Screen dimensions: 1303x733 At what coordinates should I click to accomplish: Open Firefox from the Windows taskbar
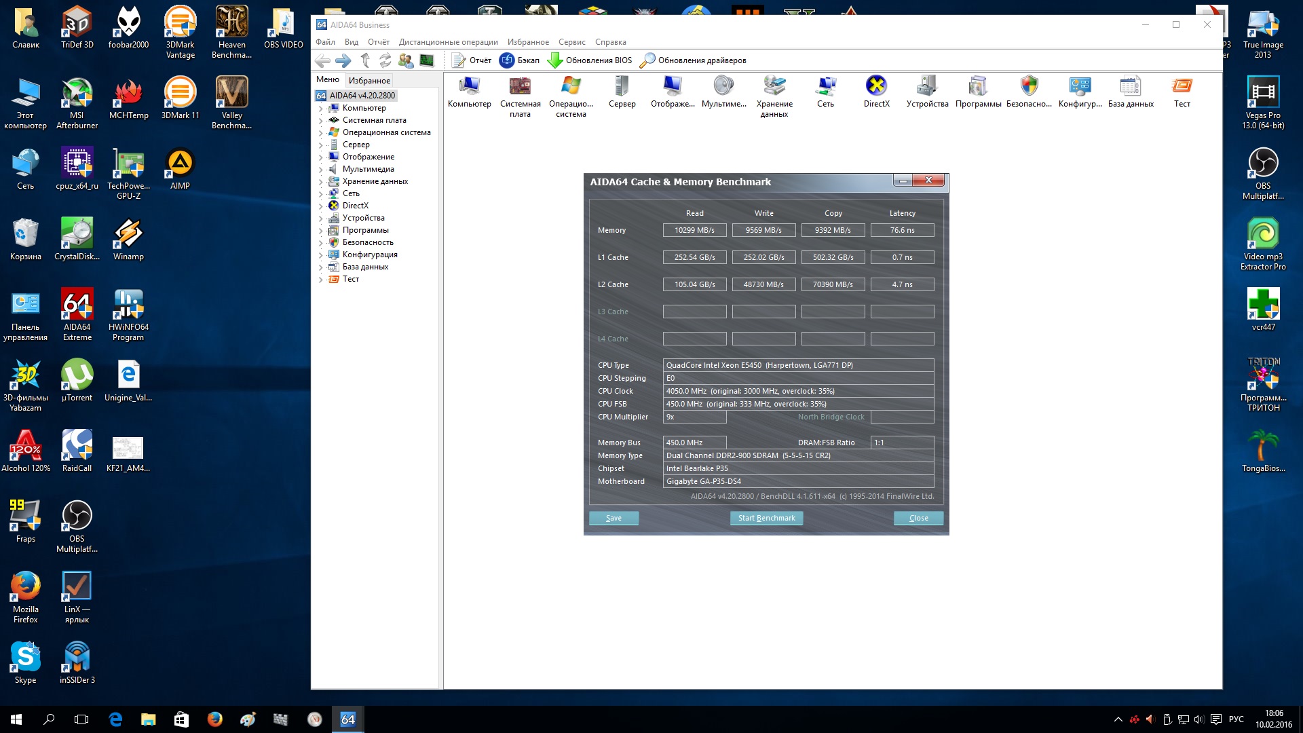tap(214, 719)
